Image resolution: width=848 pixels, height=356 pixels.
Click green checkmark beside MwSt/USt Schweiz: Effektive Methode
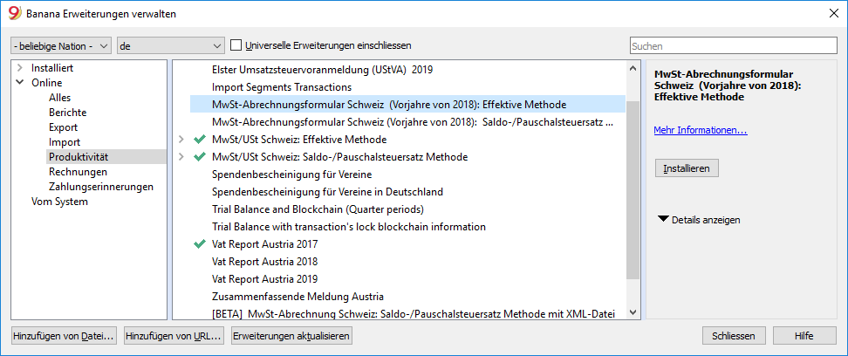(x=200, y=140)
